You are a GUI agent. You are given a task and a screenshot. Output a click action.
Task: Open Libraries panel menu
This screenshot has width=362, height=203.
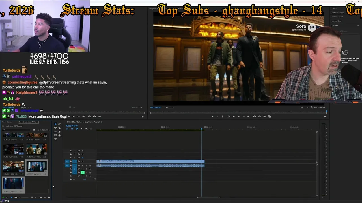358,25
